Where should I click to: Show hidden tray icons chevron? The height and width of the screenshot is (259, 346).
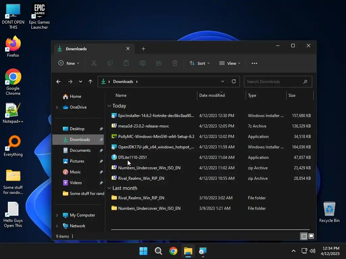tap(294, 251)
